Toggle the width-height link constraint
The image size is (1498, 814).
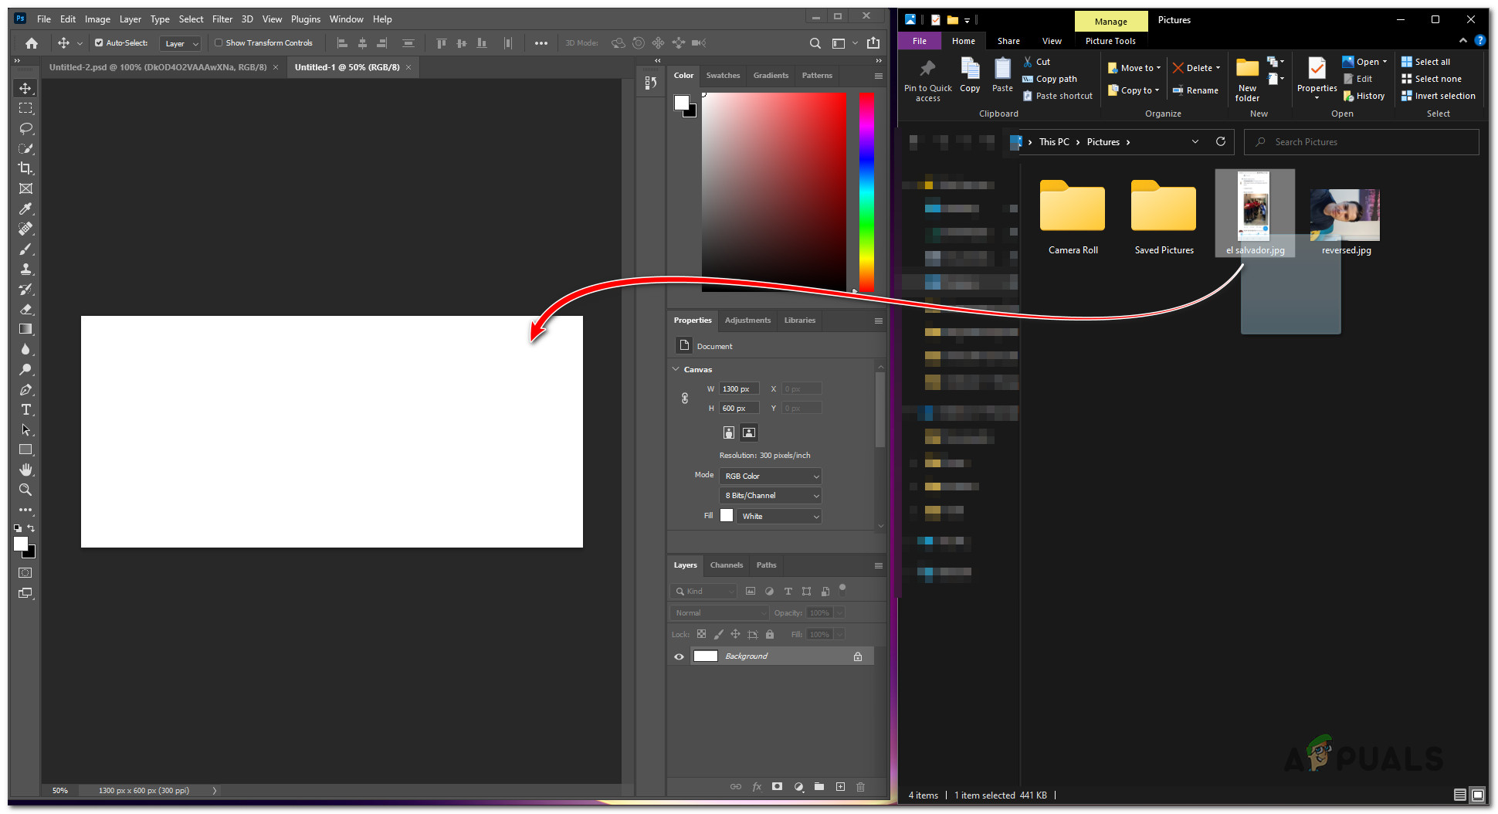(685, 399)
